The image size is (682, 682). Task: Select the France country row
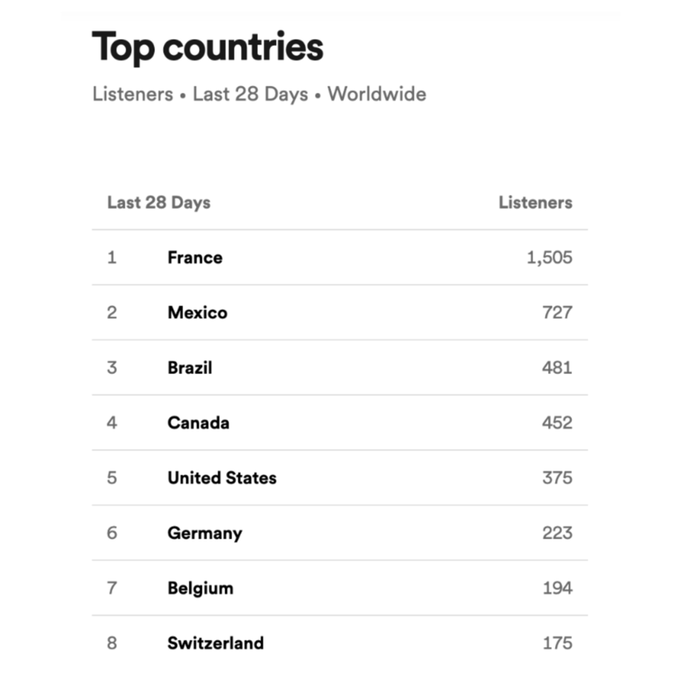(x=340, y=257)
